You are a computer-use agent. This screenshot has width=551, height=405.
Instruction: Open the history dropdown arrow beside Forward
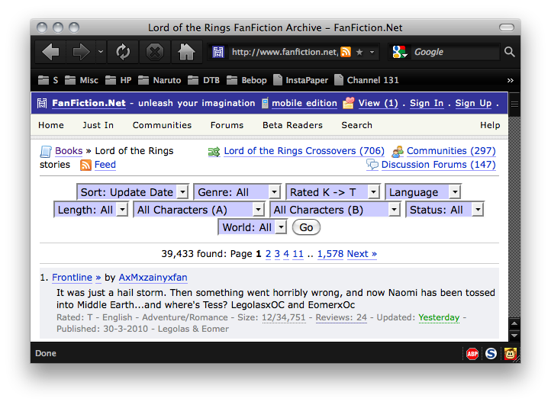coord(101,52)
